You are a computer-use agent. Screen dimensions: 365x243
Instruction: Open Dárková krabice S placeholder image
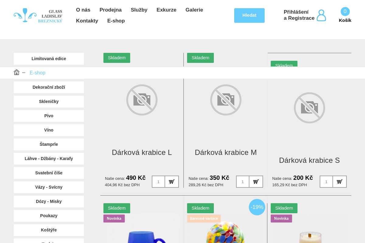tap(309, 108)
